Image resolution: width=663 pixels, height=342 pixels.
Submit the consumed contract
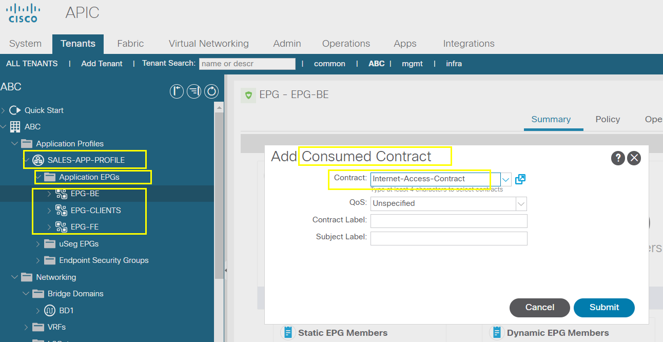604,308
